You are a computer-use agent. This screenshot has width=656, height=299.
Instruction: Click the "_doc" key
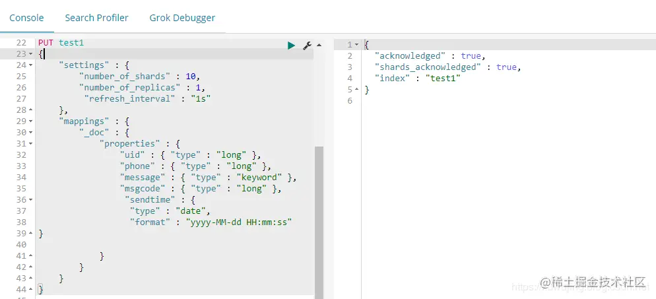coord(94,133)
